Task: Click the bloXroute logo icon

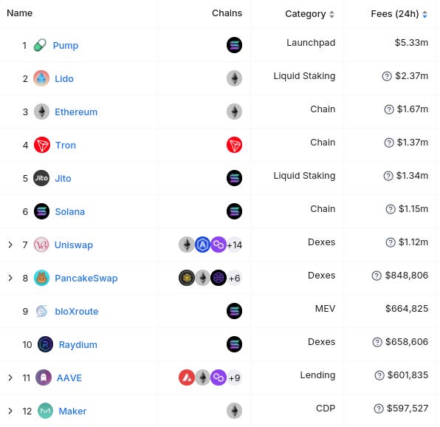Action: [x=42, y=311]
